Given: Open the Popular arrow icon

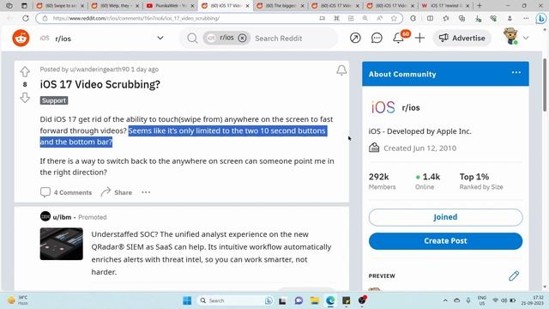Looking at the screenshot, I should pyautogui.click(x=355, y=38).
